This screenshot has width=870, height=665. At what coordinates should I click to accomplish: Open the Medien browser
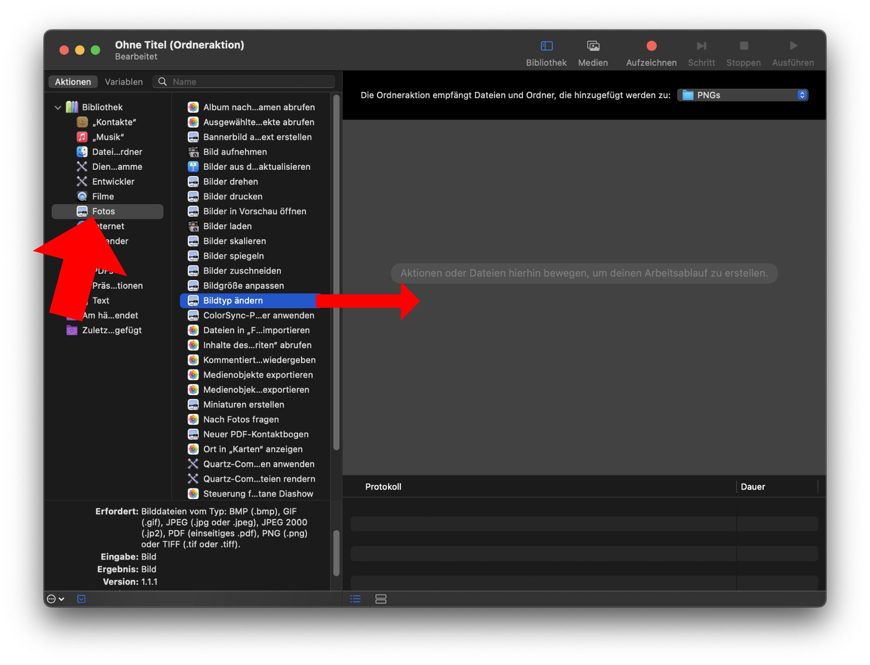593,52
